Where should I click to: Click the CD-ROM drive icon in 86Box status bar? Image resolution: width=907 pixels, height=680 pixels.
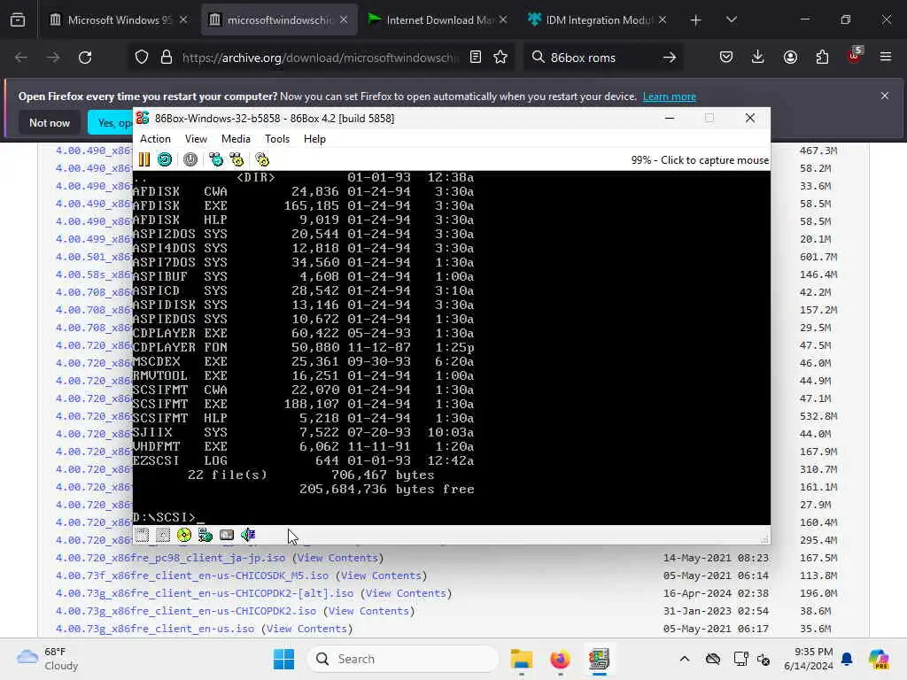184,535
